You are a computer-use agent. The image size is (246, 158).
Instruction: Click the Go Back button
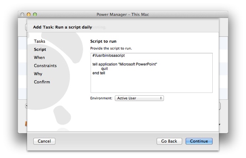point(169,141)
